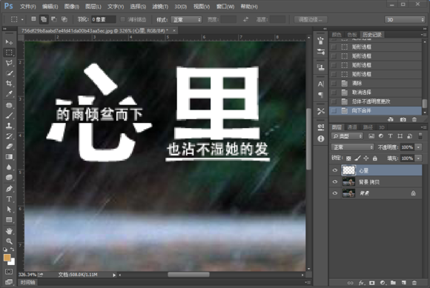
Task: Click the 调整边缘 button
Action: point(311,20)
